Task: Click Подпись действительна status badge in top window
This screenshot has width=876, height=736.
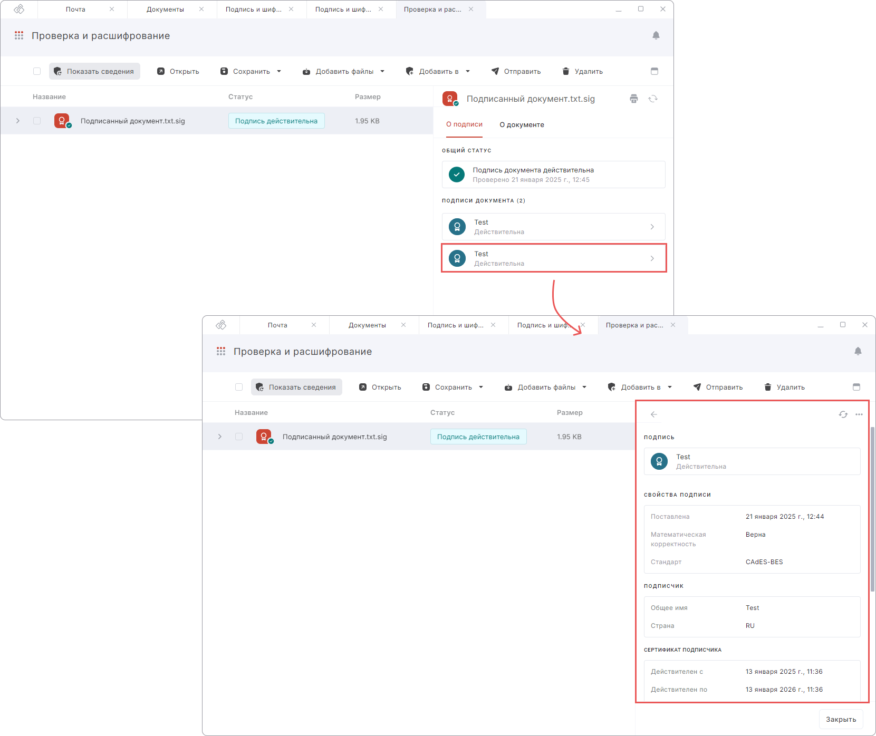Action: [x=276, y=121]
